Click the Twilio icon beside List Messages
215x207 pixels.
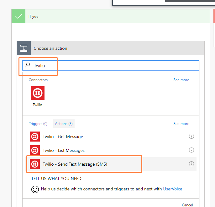(x=35, y=150)
